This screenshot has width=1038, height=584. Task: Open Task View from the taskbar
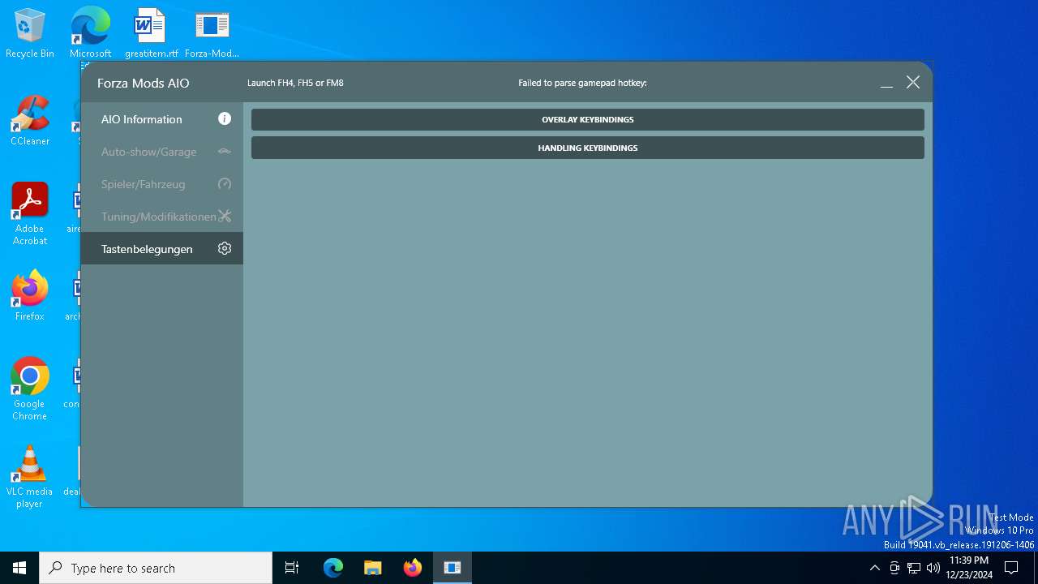(292, 568)
